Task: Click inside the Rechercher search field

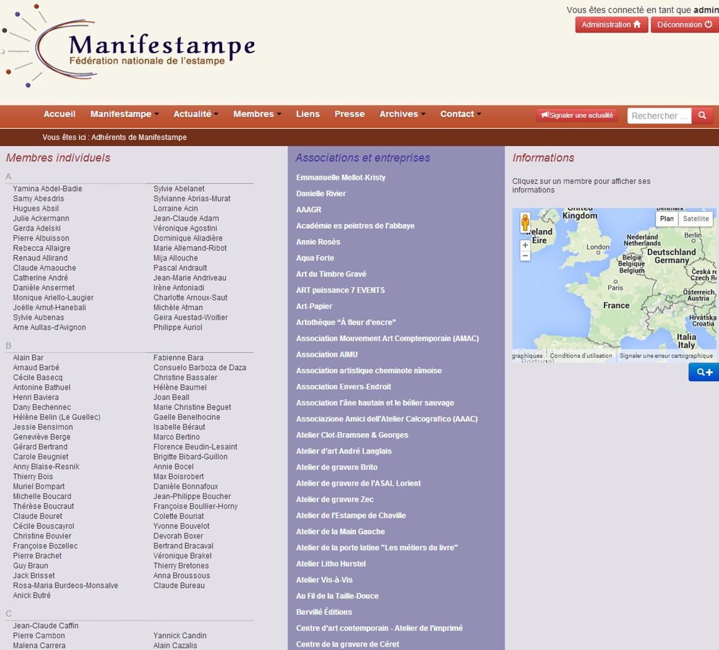Action: point(659,115)
